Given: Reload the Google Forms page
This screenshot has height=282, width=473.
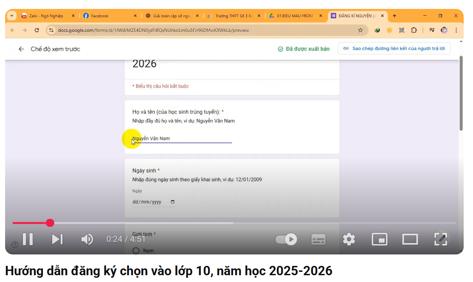Looking at the screenshot, I should coord(37,30).
